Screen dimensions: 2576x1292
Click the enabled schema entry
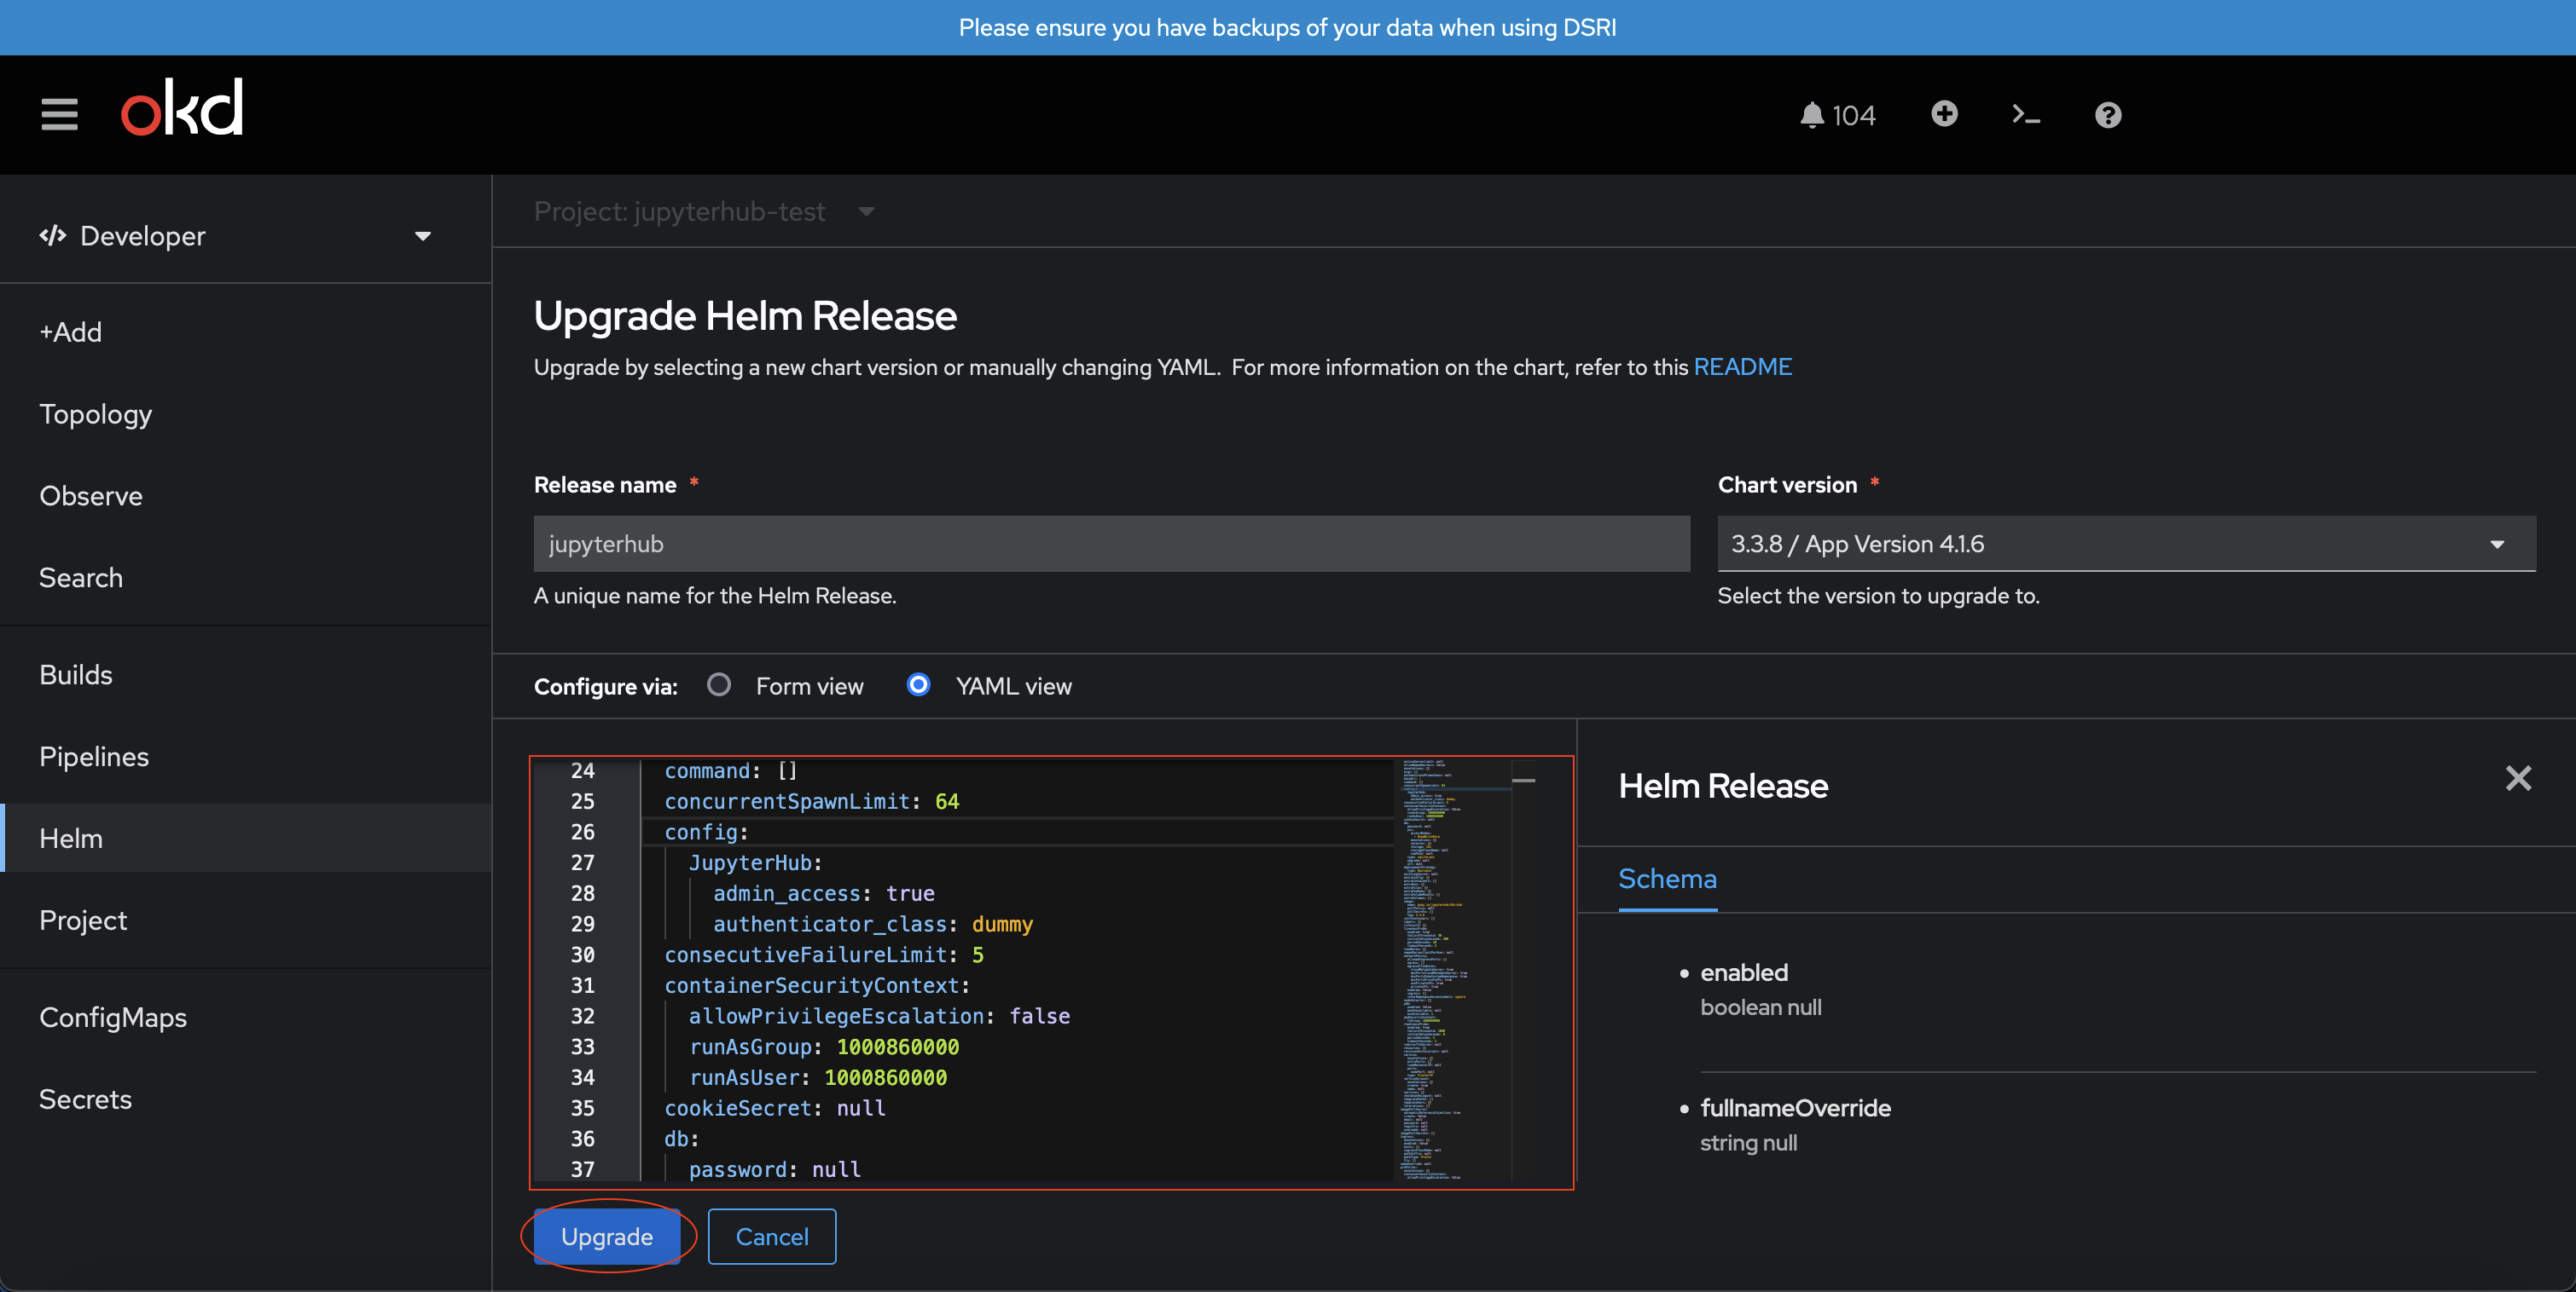point(1745,973)
